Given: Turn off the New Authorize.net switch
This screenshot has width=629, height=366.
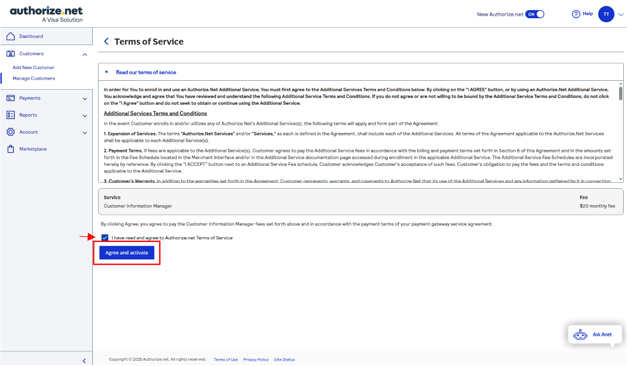Looking at the screenshot, I should pos(535,14).
